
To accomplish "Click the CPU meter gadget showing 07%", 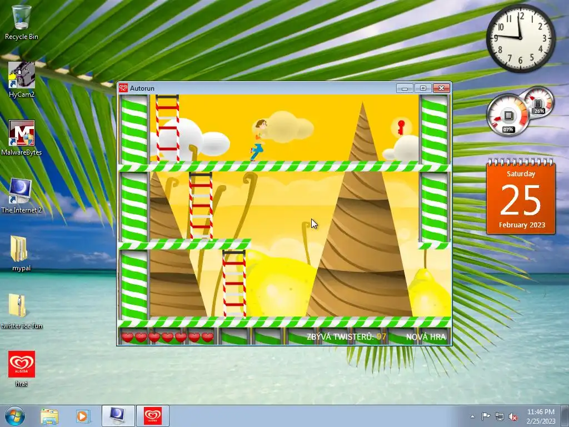I will [x=508, y=115].
